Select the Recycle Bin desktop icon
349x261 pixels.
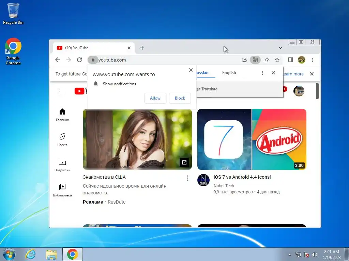tap(13, 14)
